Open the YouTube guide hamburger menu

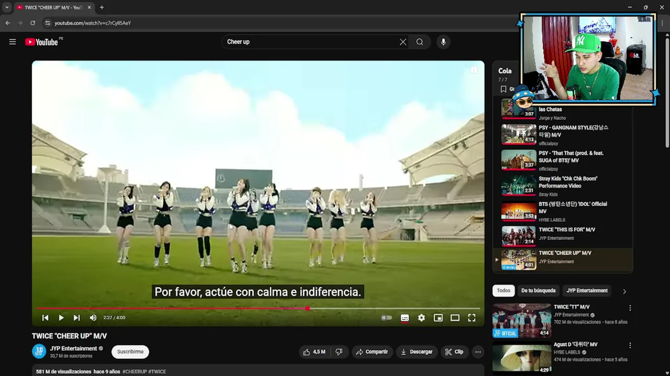13,42
